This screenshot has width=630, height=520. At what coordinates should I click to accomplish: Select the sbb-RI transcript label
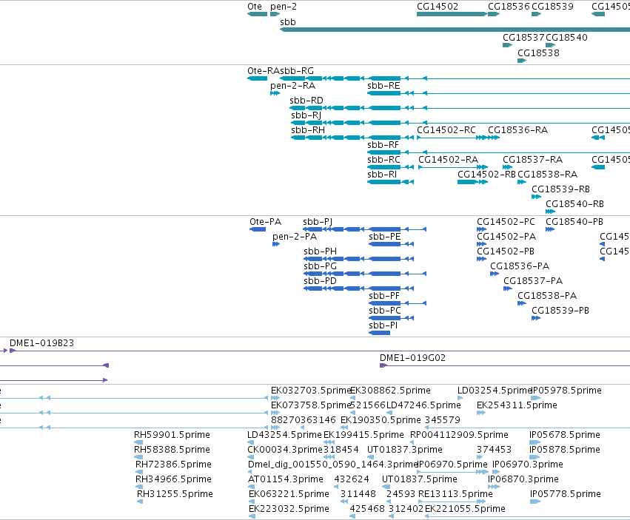pos(382,175)
